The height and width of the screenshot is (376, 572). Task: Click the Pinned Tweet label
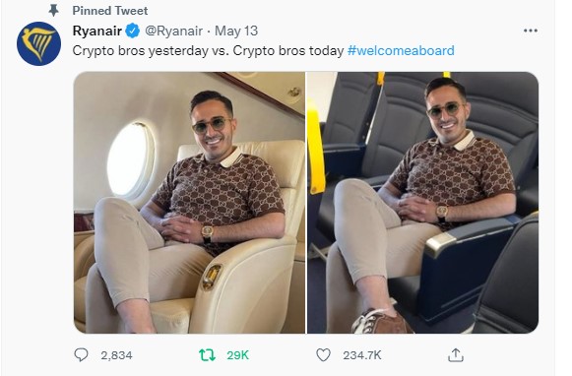pos(110,11)
